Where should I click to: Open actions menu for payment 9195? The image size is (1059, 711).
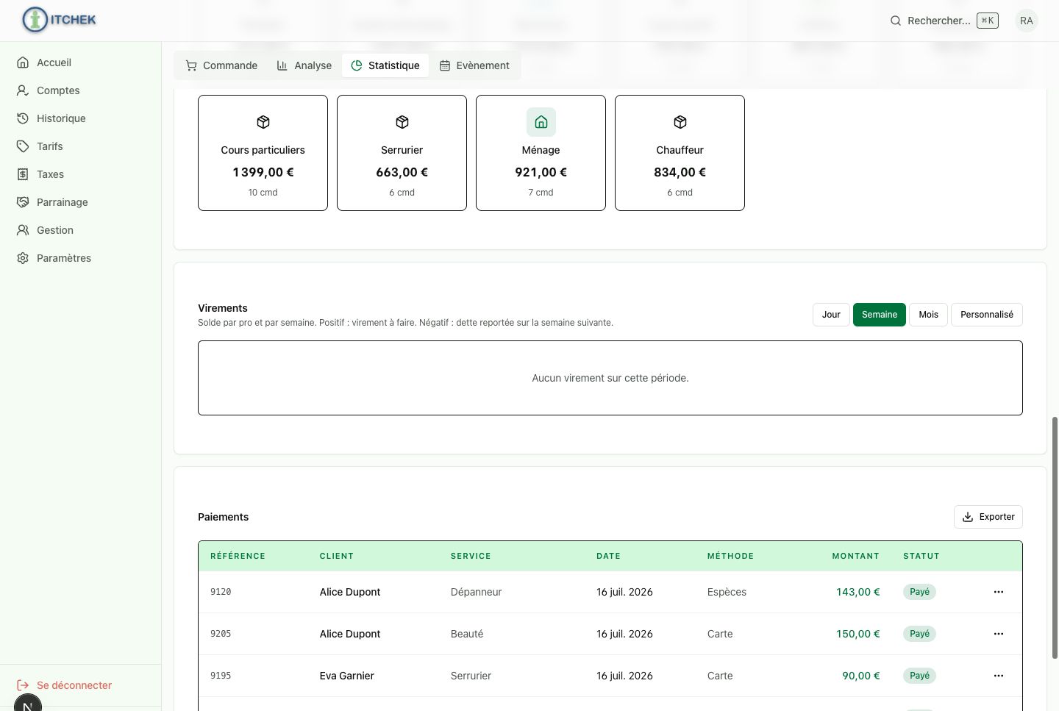coord(999,676)
